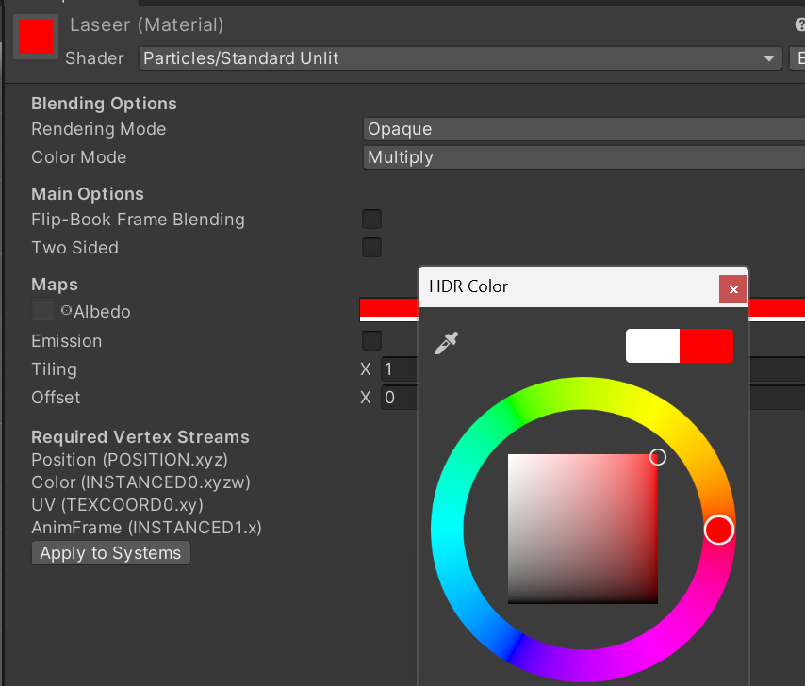This screenshot has height=686, width=805.
Task: Click the Blending Options heading
Action: click(104, 104)
